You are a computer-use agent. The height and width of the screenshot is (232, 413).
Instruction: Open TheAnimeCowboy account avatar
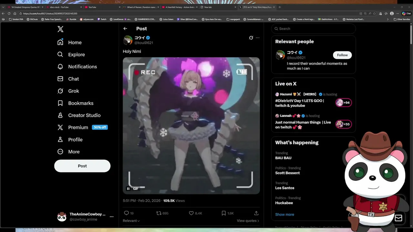[62, 217]
